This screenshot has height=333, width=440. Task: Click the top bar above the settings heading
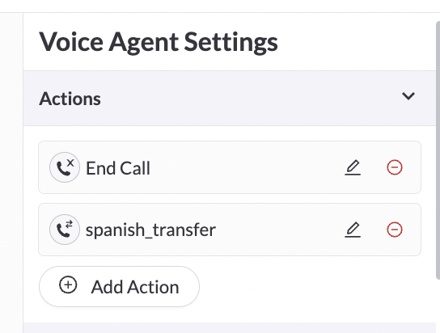click(220, 6)
